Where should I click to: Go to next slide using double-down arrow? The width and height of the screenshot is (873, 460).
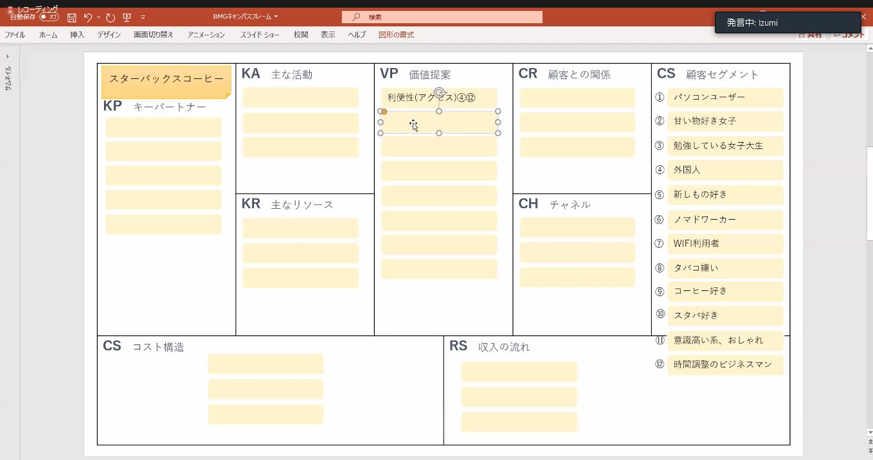tap(870, 451)
